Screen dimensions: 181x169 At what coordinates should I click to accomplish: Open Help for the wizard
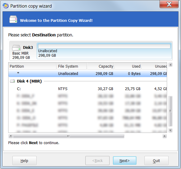tap(24, 161)
